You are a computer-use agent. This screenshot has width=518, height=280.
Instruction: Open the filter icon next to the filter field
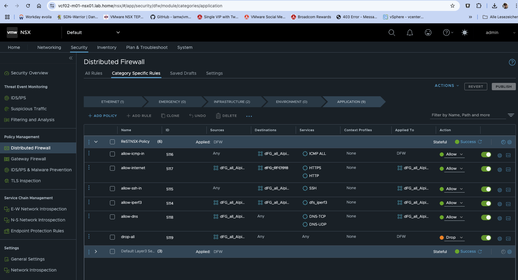(x=511, y=115)
